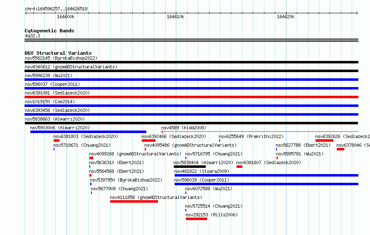Select nsv5718671 (Chuang2021) label

point(82,145)
